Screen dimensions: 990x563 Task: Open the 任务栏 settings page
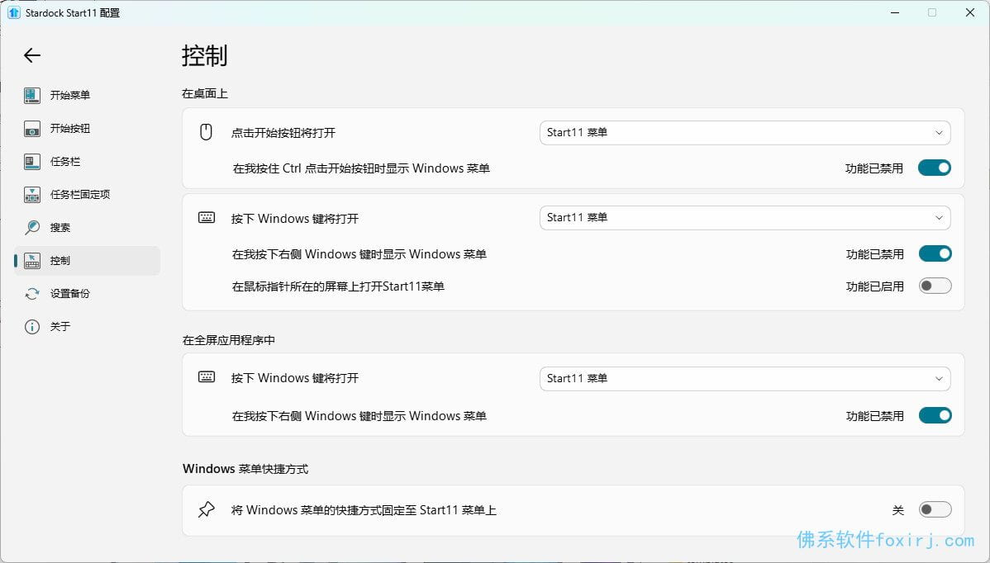87,162
